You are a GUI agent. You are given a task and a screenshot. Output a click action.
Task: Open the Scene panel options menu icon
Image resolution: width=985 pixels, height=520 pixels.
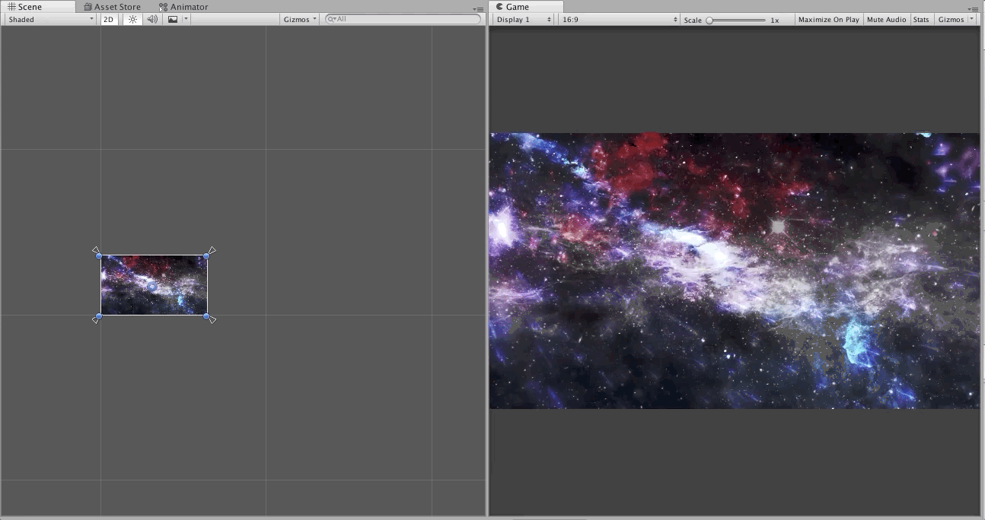[x=478, y=9]
